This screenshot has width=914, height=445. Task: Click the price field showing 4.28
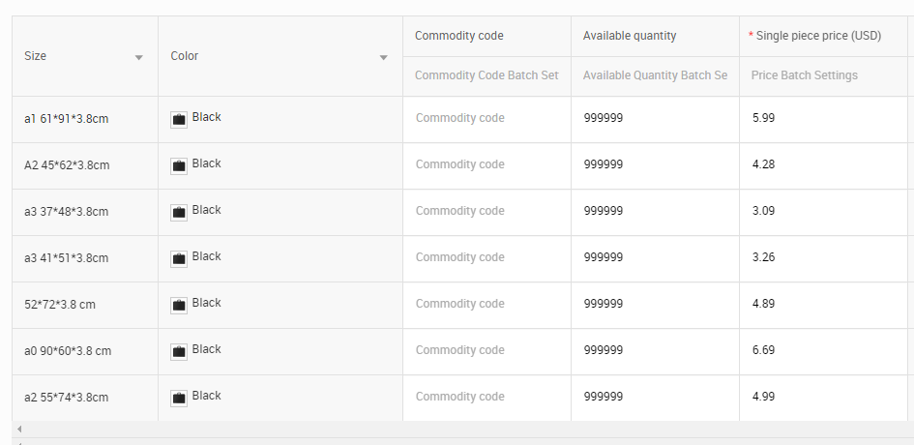[823, 165]
